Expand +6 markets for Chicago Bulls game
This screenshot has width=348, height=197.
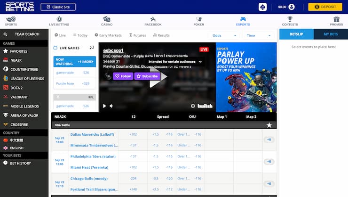click(269, 184)
